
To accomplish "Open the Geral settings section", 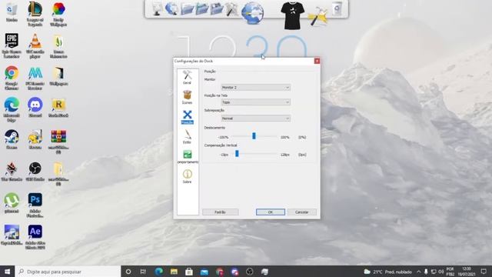I will tap(187, 77).
